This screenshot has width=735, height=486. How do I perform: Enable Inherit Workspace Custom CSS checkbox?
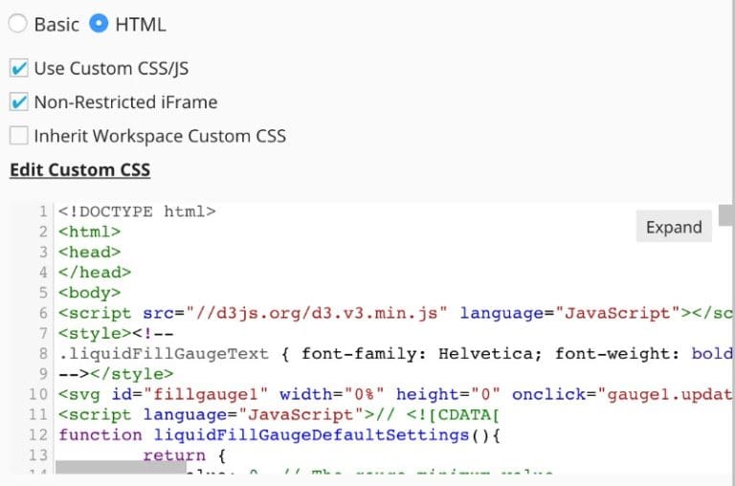click(x=19, y=136)
